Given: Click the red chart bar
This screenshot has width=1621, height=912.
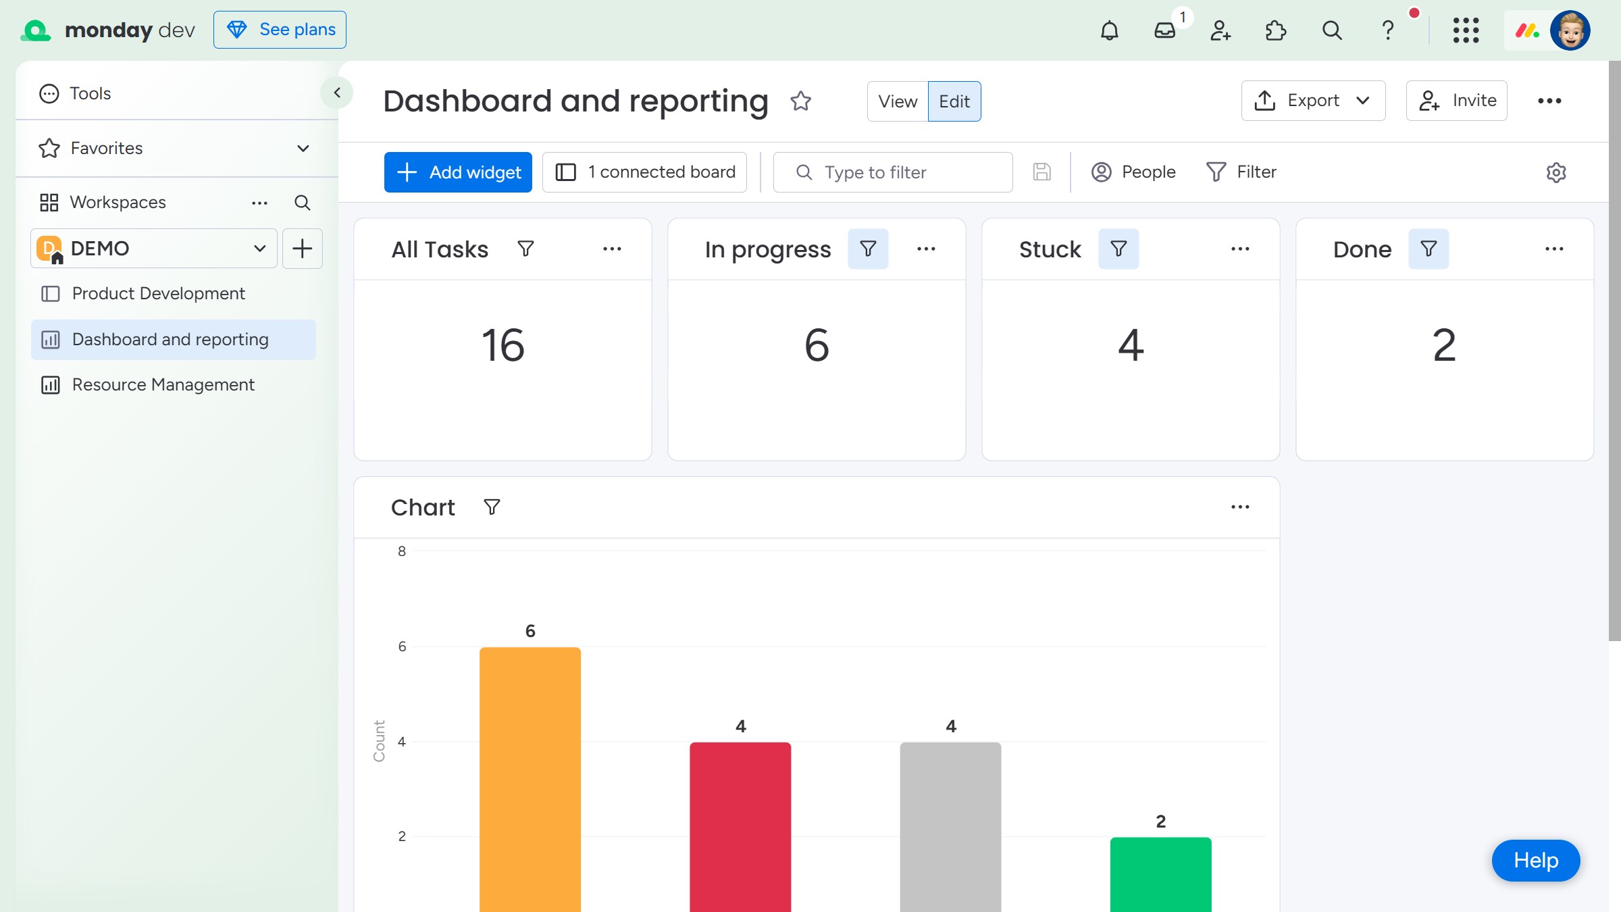Looking at the screenshot, I should click(x=740, y=827).
